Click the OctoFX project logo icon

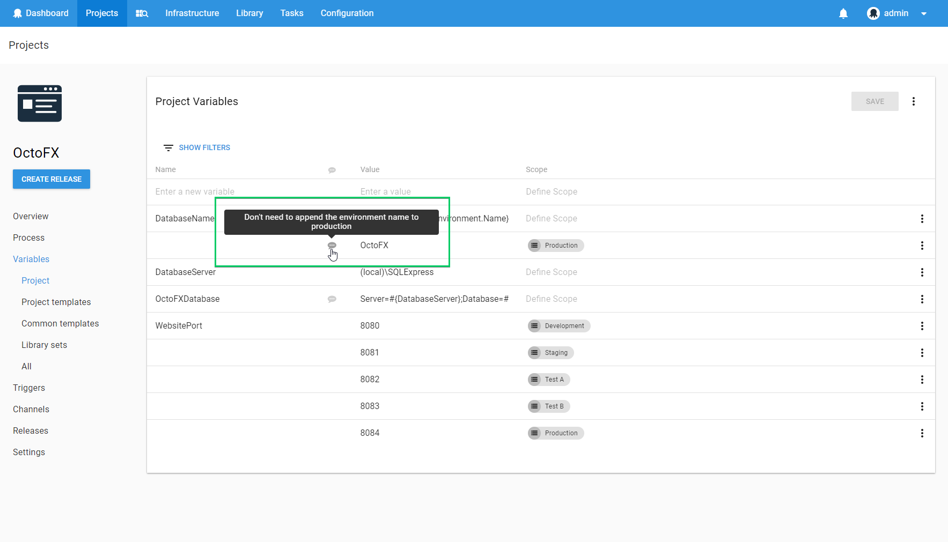(40, 103)
